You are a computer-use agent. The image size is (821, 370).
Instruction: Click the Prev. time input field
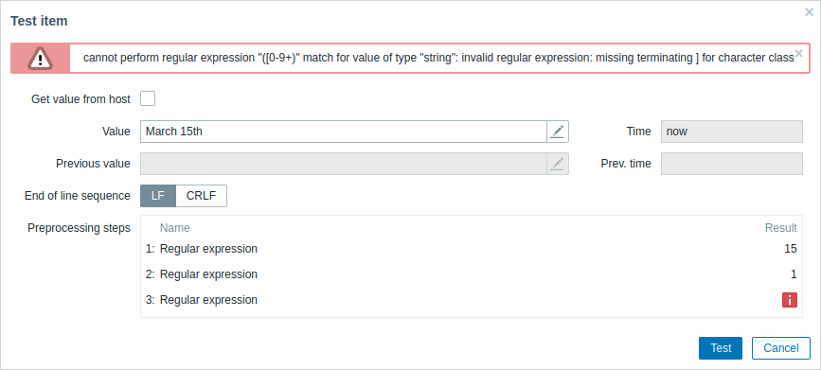[731, 164]
